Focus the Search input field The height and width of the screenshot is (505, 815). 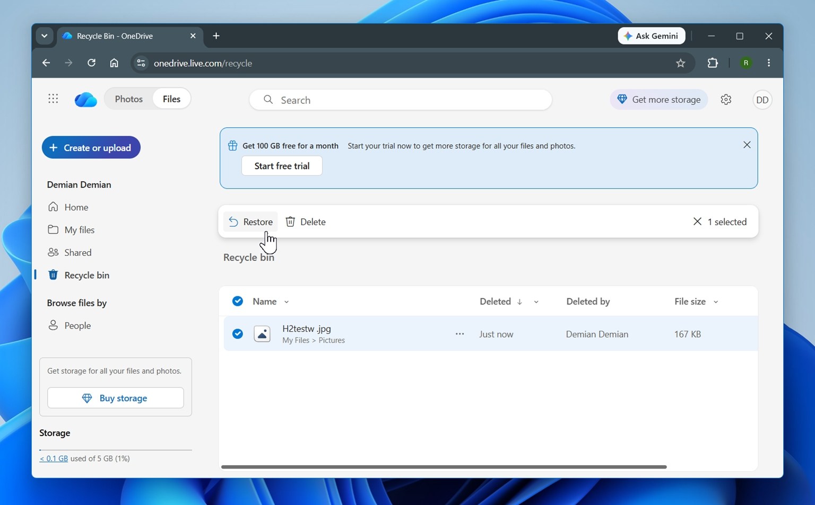pyautogui.click(x=401, y=100)
